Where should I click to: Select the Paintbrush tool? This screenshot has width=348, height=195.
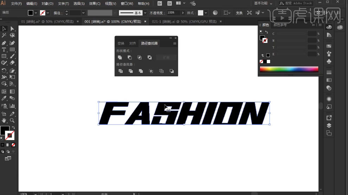12,56
